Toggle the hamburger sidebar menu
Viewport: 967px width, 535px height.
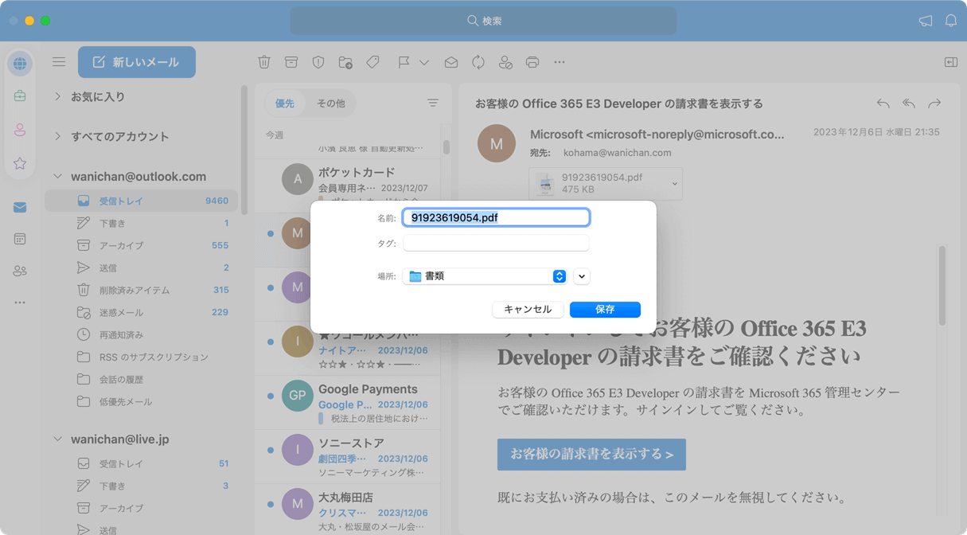coord(59,62)
